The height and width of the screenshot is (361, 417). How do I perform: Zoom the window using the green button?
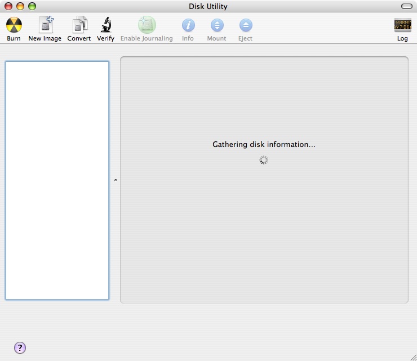coord(32,6)
